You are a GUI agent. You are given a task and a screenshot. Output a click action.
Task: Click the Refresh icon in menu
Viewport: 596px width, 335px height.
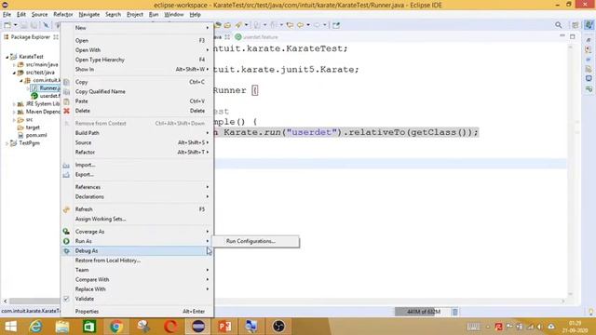tap(66, 209)
